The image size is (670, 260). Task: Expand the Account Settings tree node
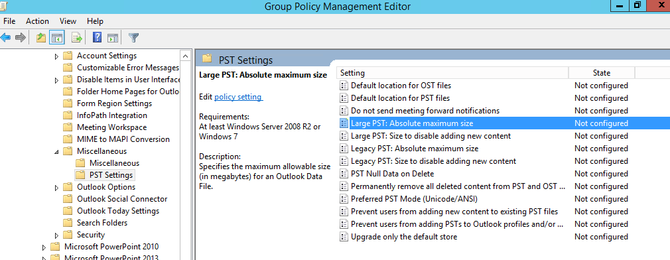pos(57,56)
